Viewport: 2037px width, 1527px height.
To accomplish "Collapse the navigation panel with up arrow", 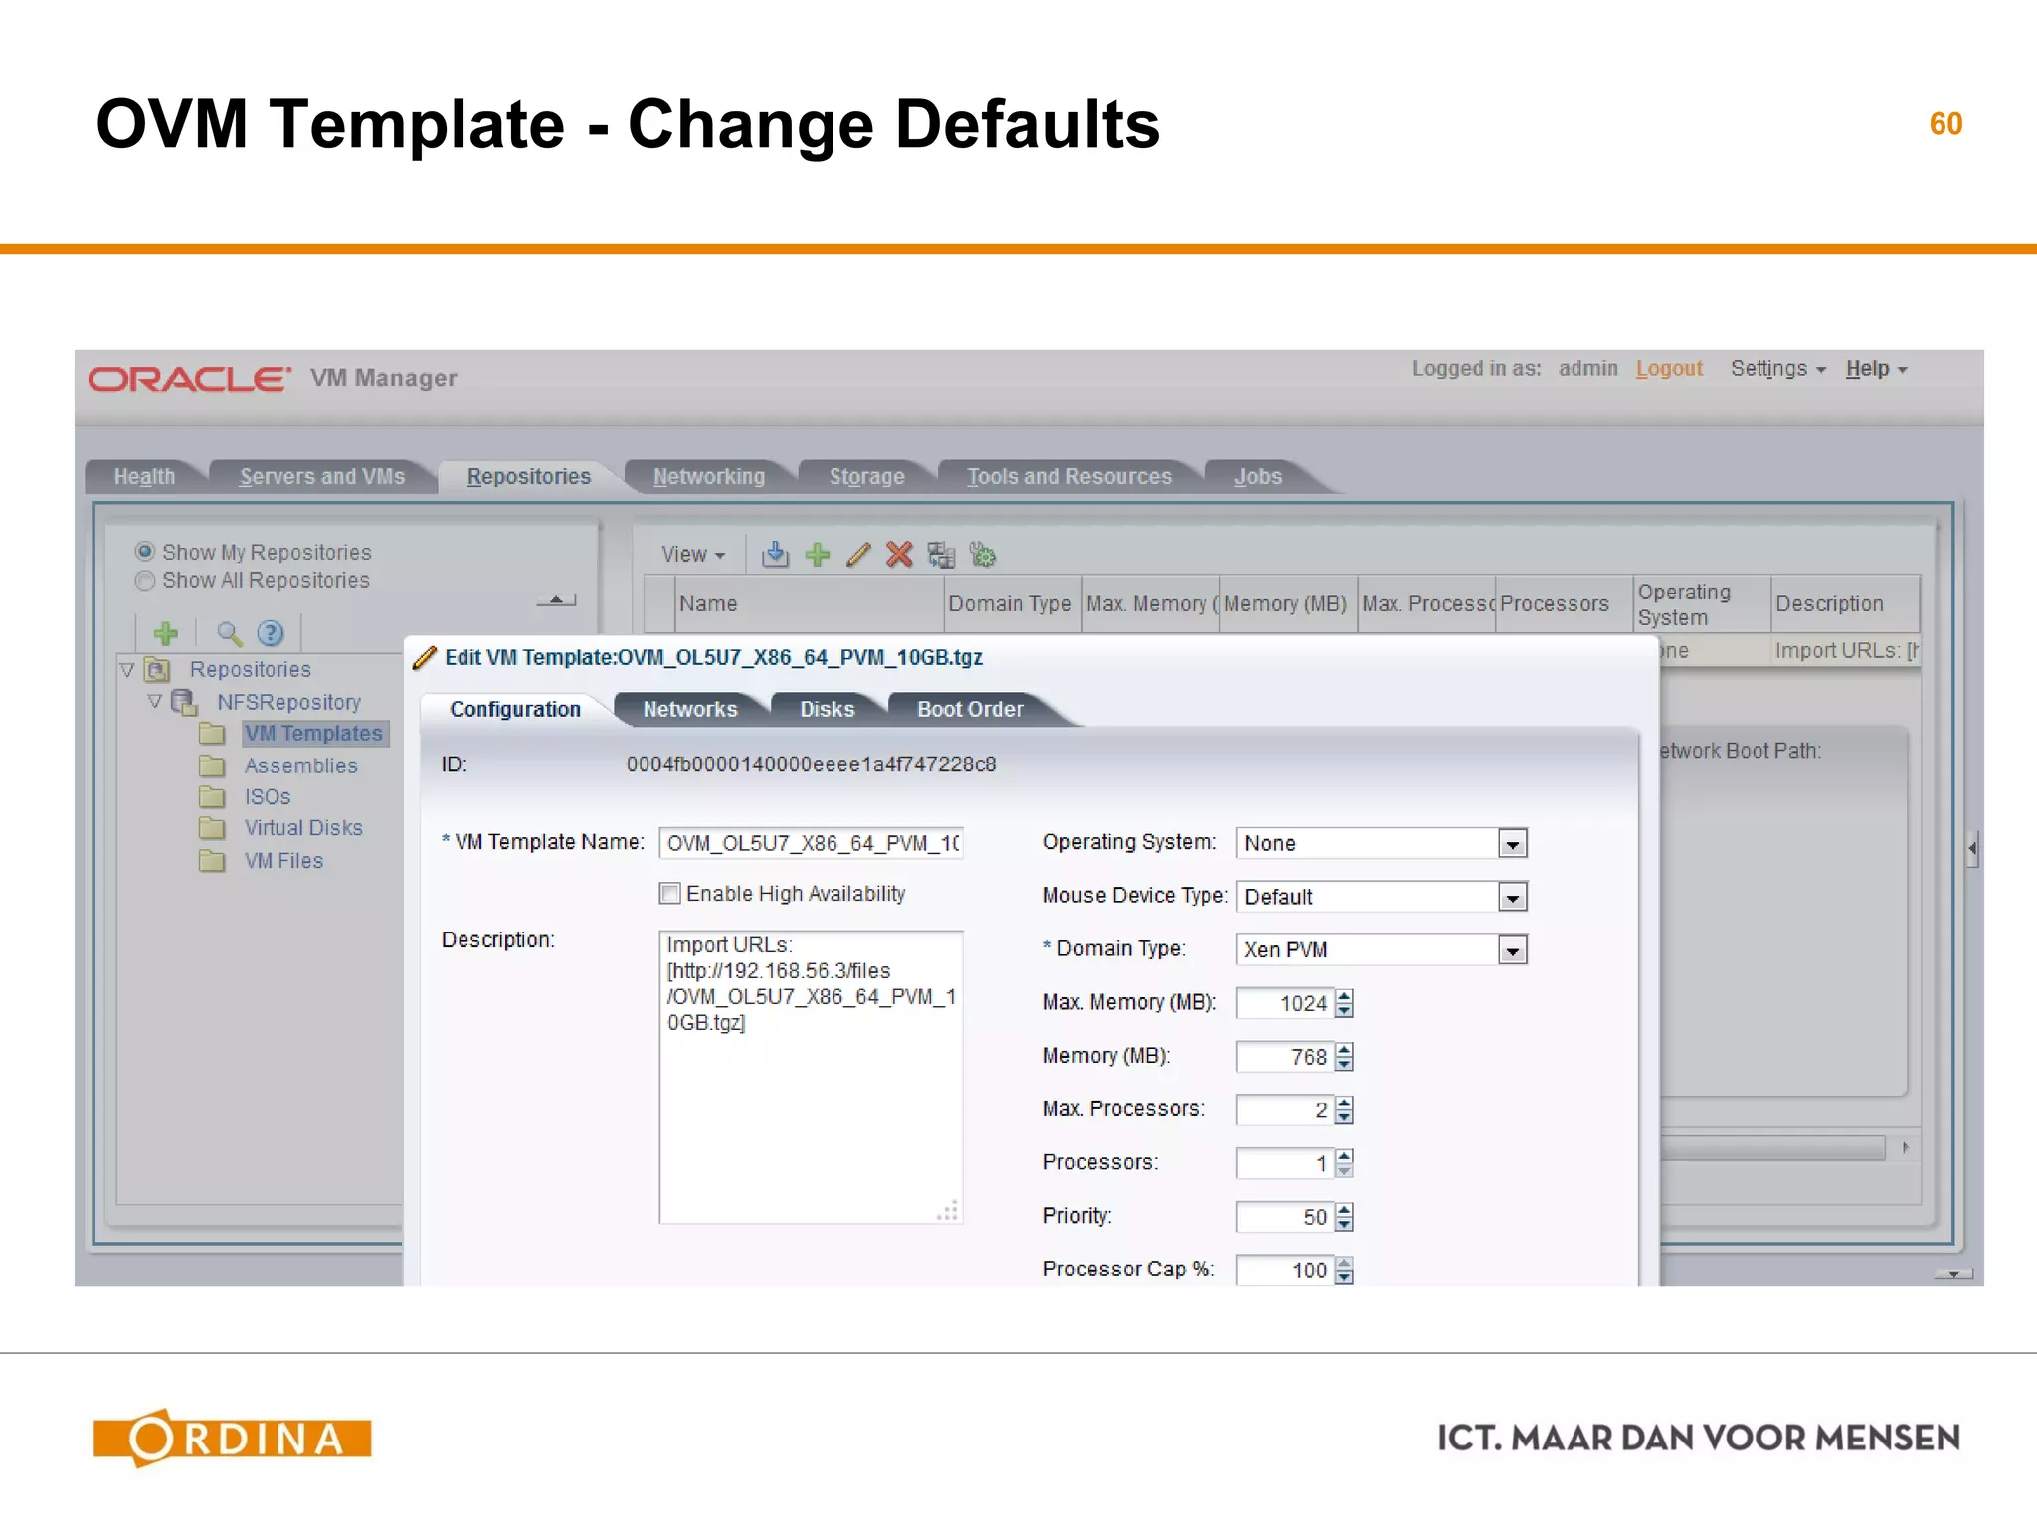I will pos(557,600).
